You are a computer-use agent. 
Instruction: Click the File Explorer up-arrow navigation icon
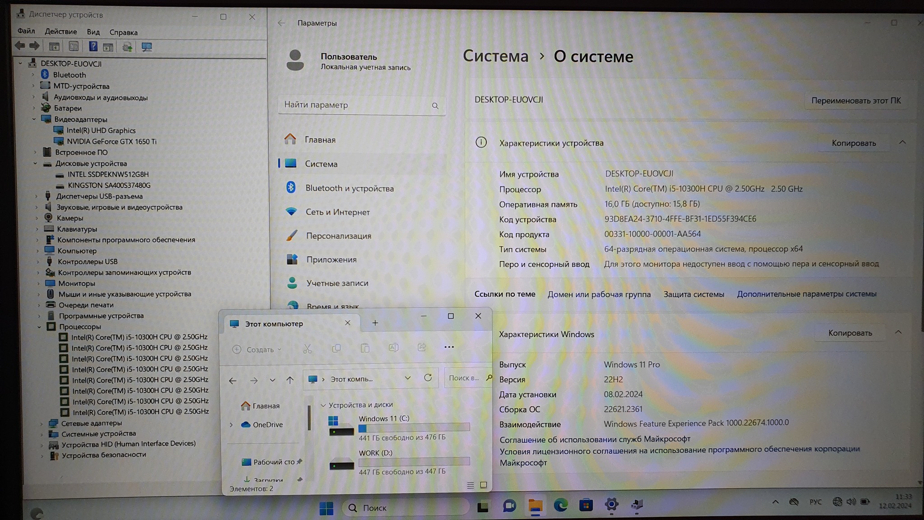[x=290, y=380]
